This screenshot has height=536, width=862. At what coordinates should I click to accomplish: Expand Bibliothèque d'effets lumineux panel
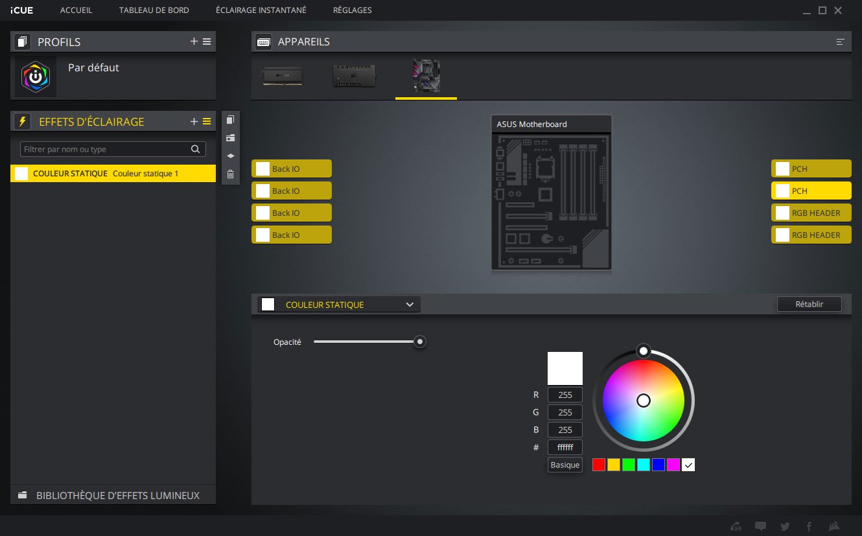click(113, 495)
